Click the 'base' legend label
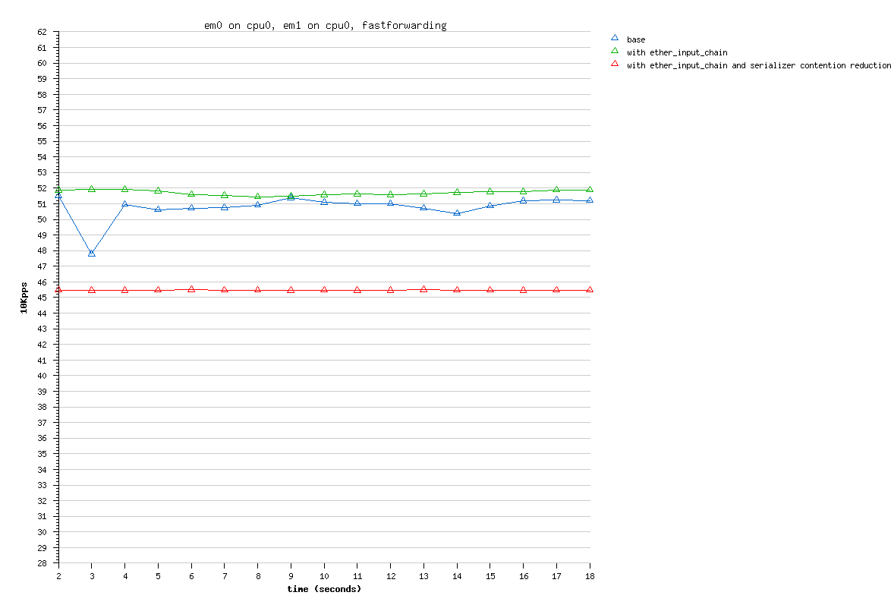The image size is (891, 608). [x=636, y=39]
